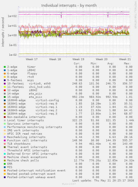Click the magenta swatch for Function call interrupts
Image resolution: width=138 pixels, height=187 pixels.
click(5, 140)
